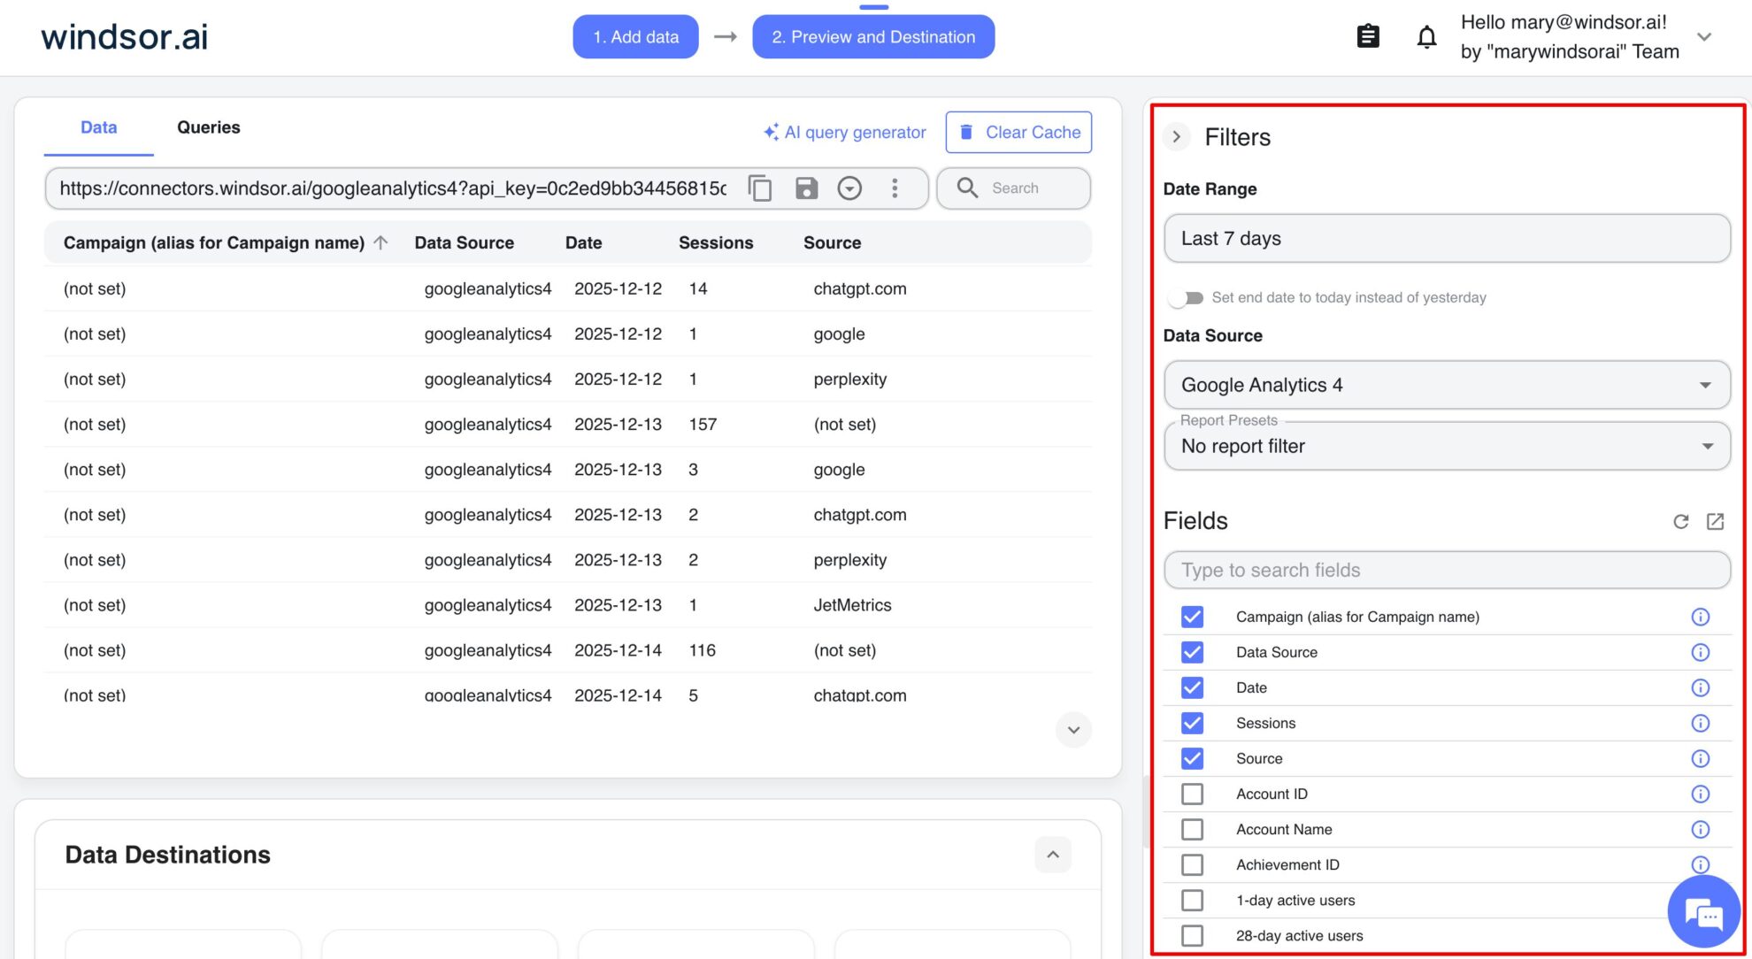Check the Account ID field checkbox
This screenshot has height=959, width=1752.
tap(1192, 794)
